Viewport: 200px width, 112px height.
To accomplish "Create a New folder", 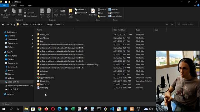I will click(x=71, y=13).
